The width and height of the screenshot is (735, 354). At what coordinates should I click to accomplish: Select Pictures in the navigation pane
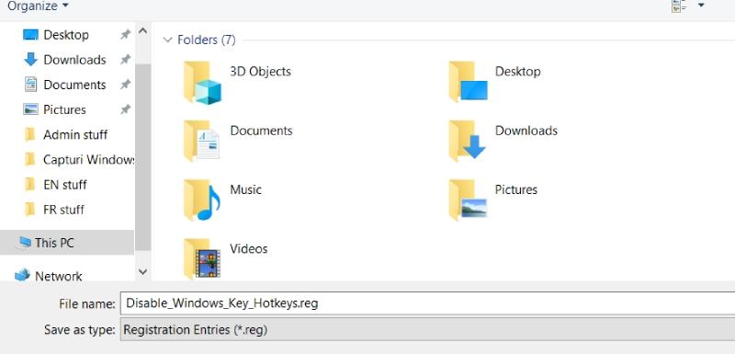point(64,109)
